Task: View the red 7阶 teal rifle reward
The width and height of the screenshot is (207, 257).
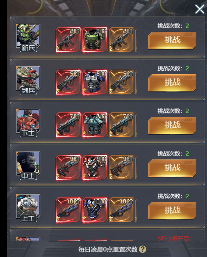Action: [68, 125]
